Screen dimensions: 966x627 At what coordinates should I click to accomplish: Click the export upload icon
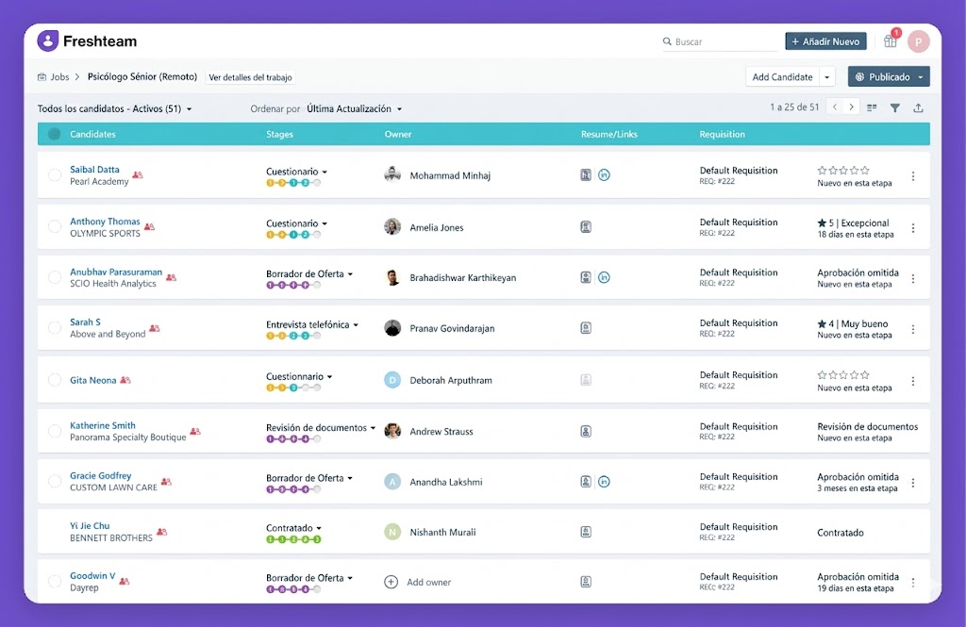coord(918,107)
